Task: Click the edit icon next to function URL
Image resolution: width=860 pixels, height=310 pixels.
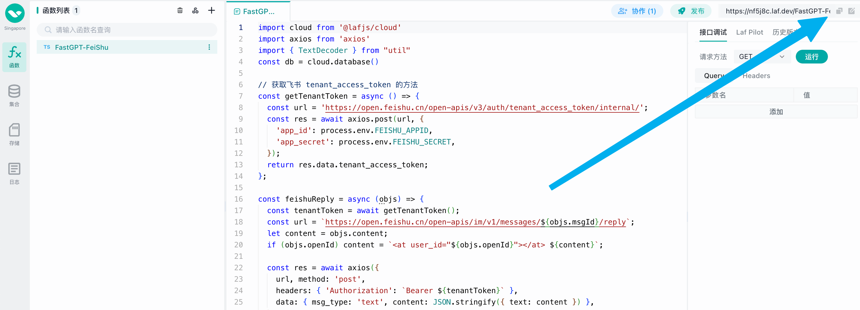Action: pos(851,11)
